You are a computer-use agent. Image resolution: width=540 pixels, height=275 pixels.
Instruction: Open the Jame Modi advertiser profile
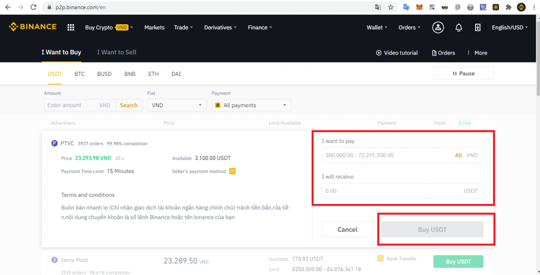74,260
